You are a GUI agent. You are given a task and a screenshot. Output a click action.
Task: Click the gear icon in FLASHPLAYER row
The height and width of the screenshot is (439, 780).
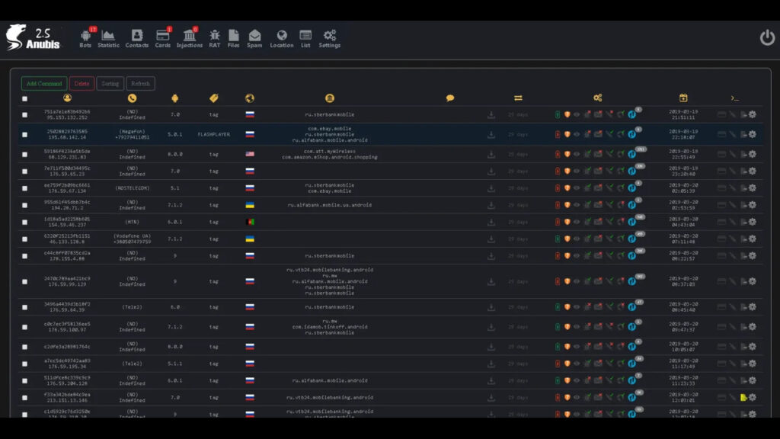(753, 134)
